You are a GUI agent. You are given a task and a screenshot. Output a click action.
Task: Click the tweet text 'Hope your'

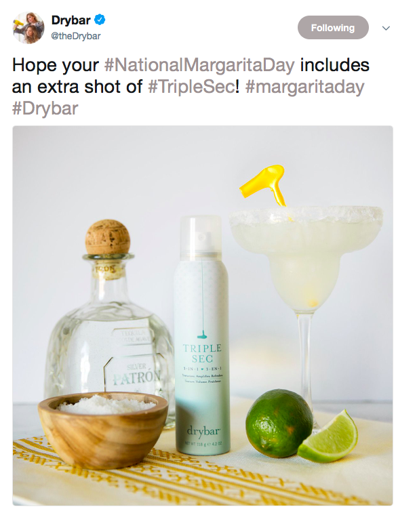[55, 65]
